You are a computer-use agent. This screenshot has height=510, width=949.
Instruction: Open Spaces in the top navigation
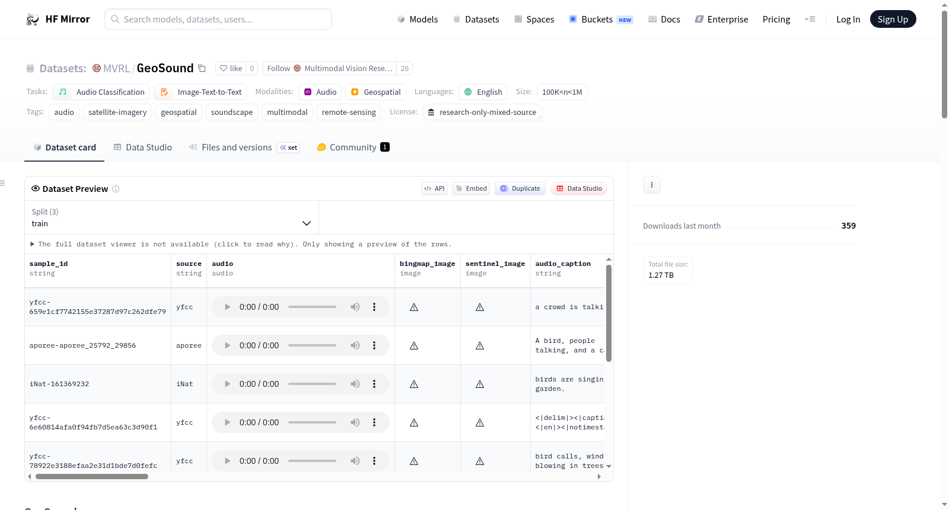(534, 20)
